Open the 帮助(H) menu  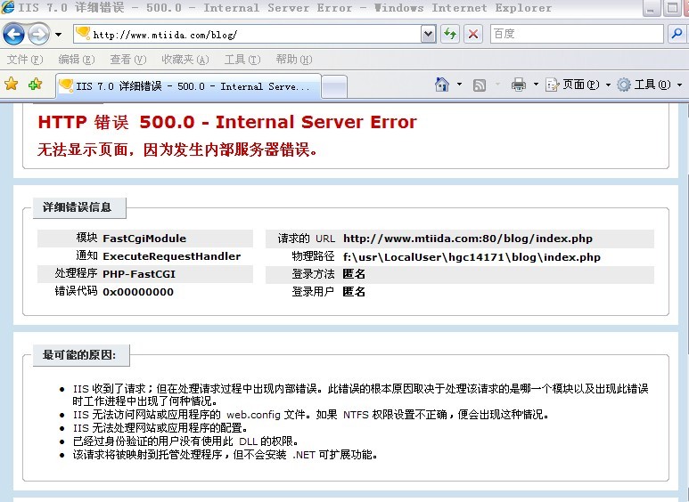point(294,60)
